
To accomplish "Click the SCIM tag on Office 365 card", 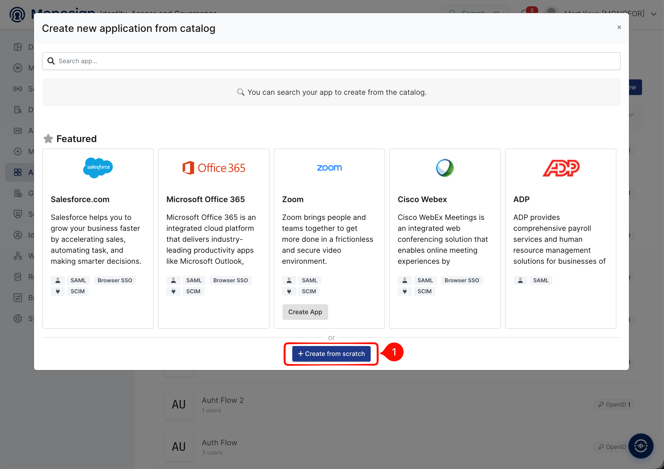I will tap(193, 291).
